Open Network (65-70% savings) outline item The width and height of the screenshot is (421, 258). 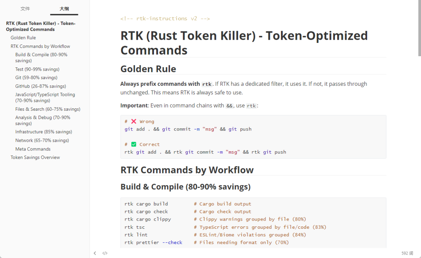(x=42, y=140)
